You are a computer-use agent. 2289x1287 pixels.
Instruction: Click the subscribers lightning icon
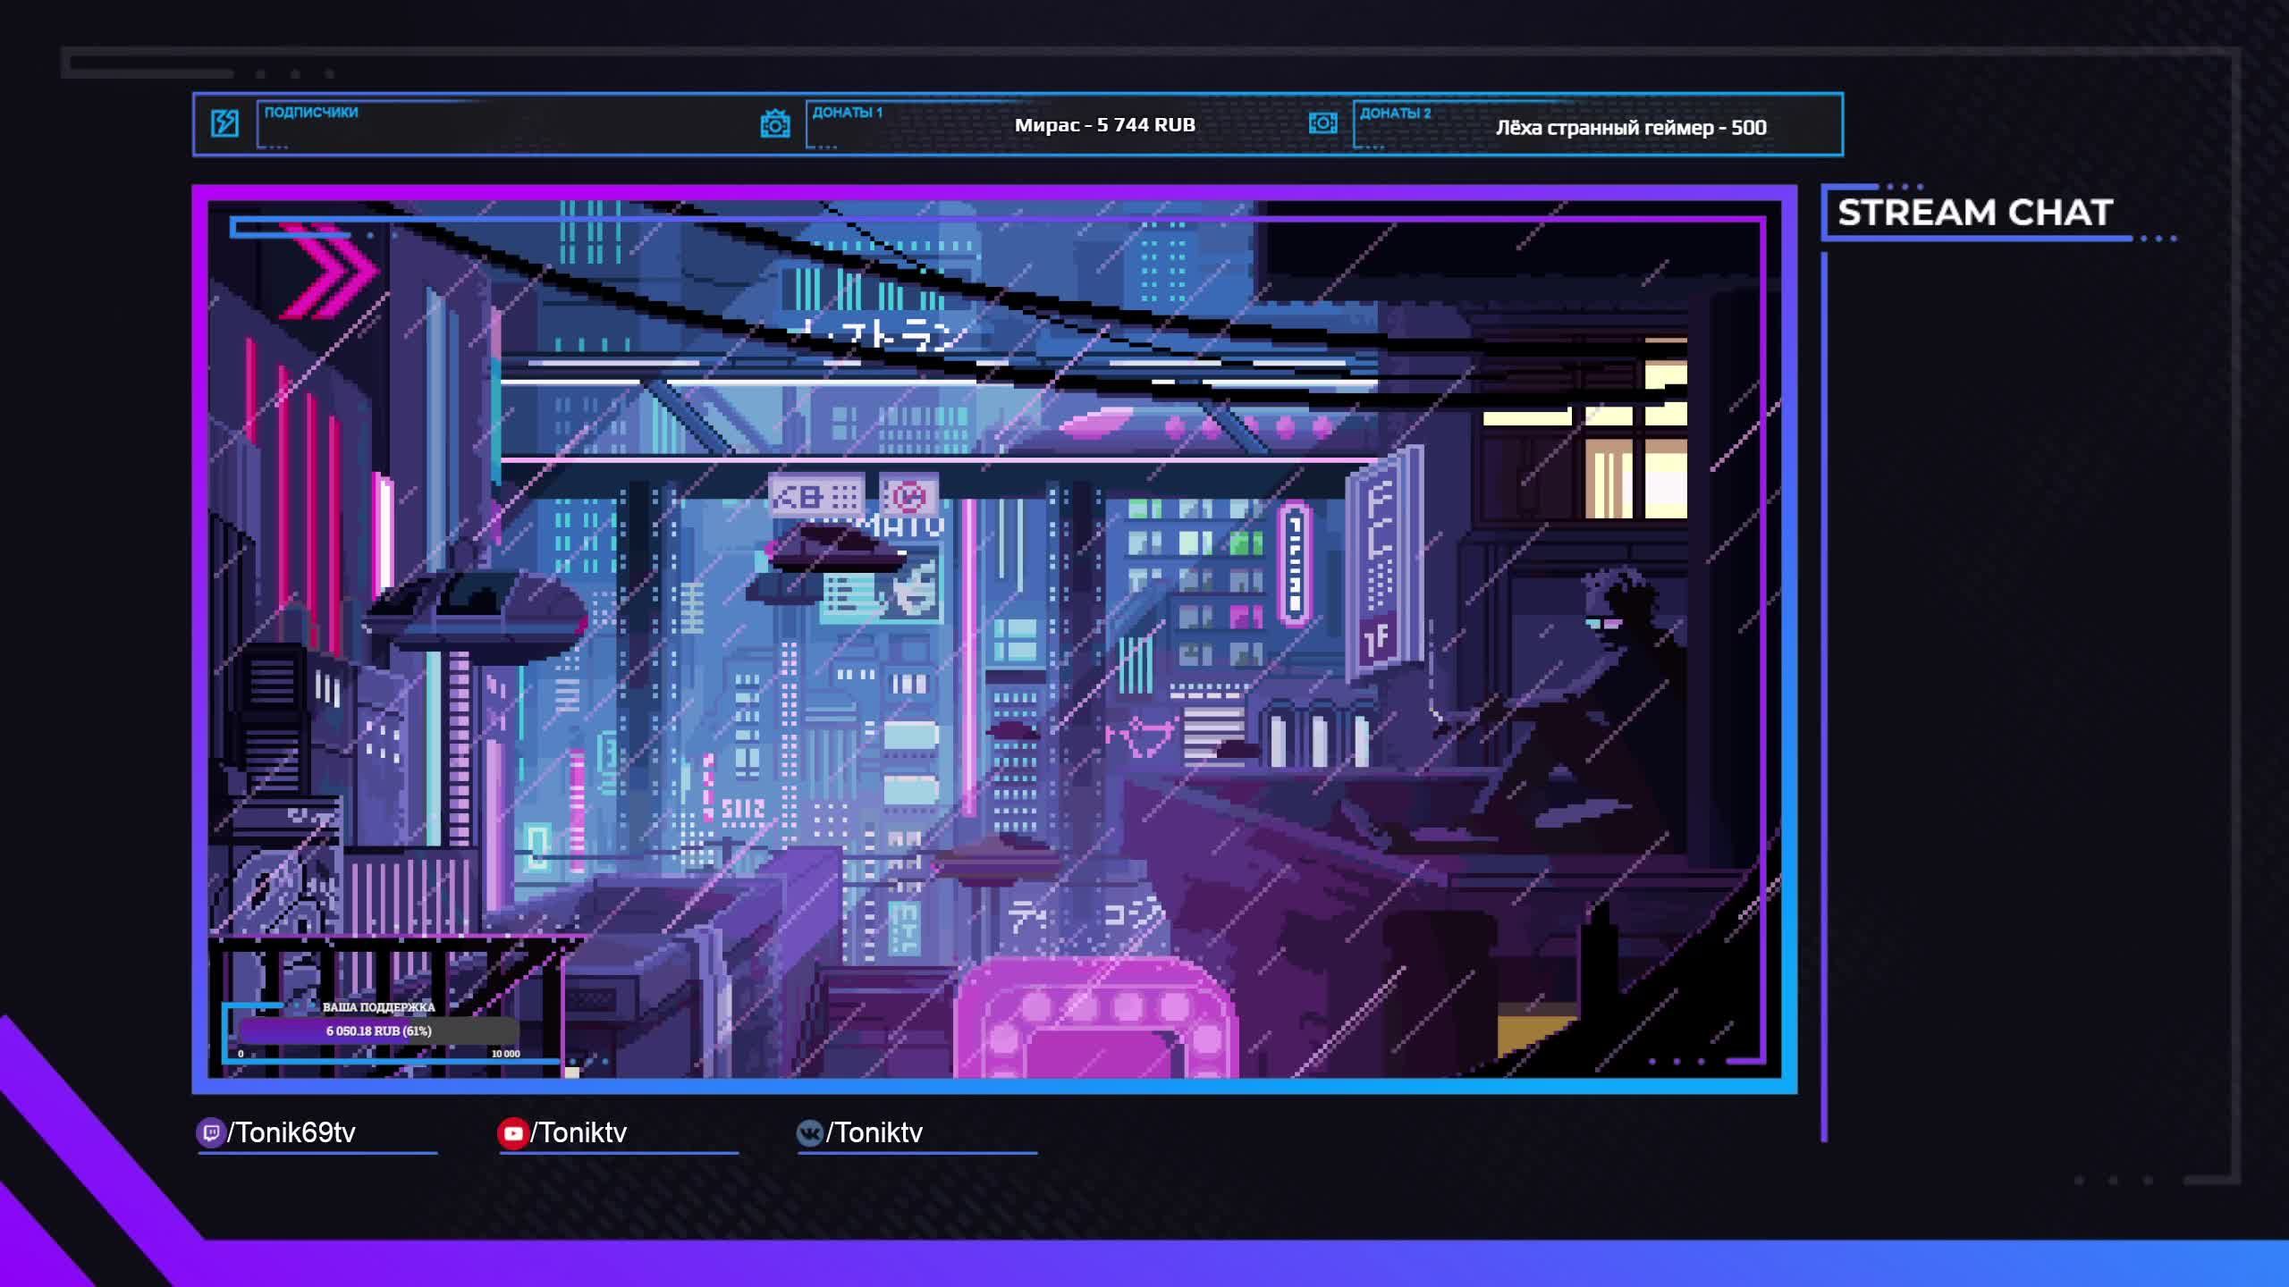224,123
